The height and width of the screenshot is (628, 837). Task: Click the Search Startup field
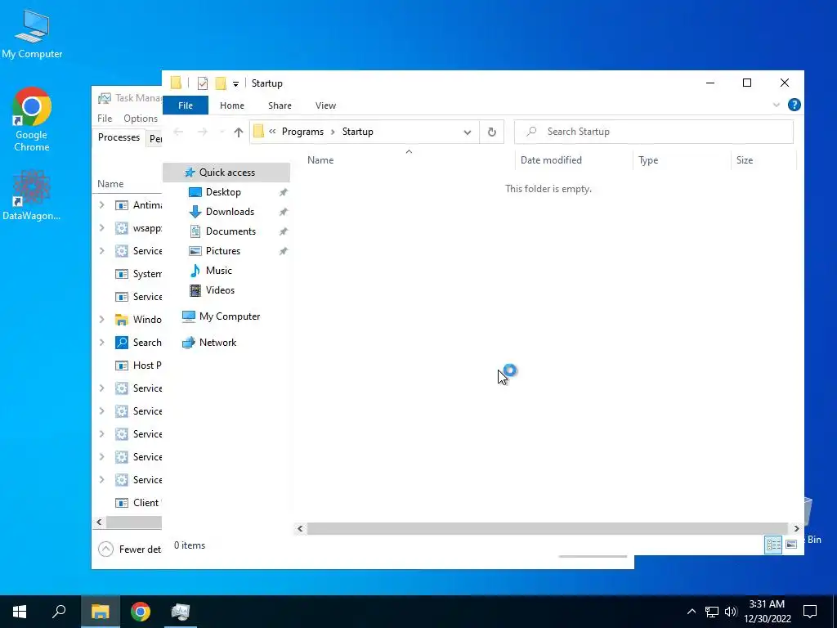click(653, 132)
